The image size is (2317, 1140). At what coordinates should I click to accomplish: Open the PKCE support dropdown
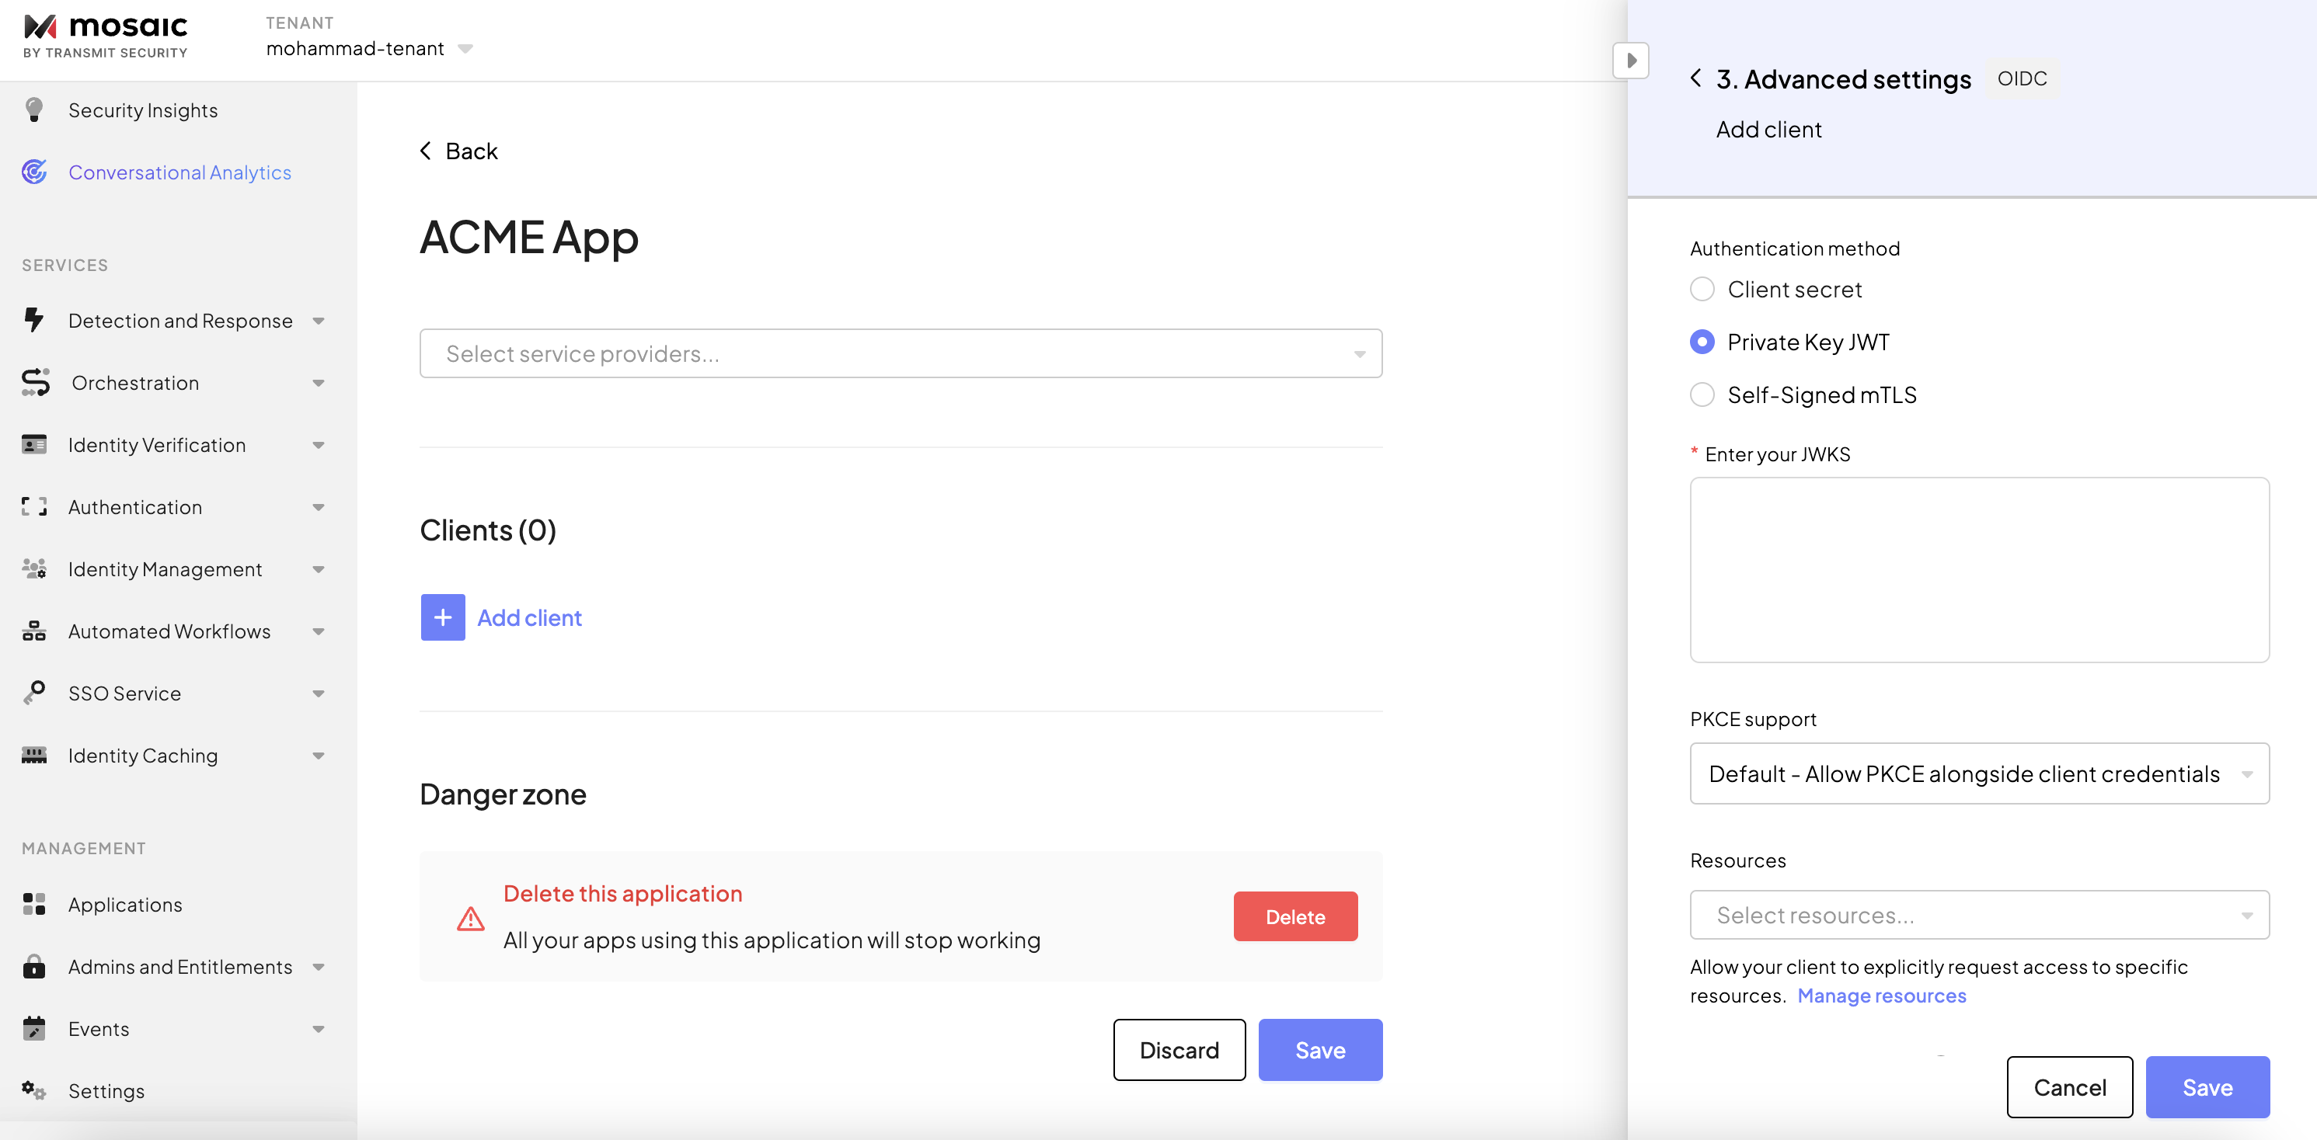(1979, 773)
